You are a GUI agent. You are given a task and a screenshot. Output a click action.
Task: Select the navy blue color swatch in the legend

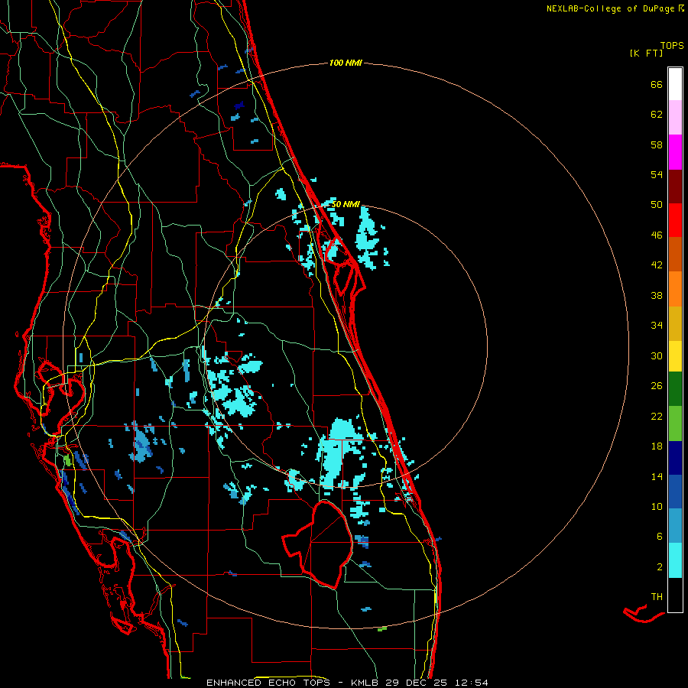tap(675, 458)
